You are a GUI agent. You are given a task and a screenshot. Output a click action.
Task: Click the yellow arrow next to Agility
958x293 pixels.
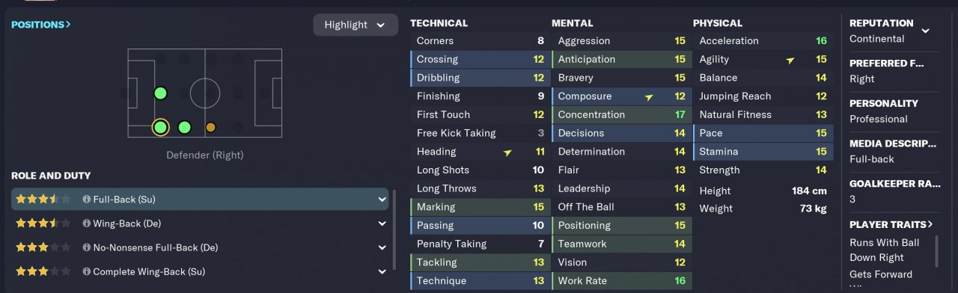point(790,60)
